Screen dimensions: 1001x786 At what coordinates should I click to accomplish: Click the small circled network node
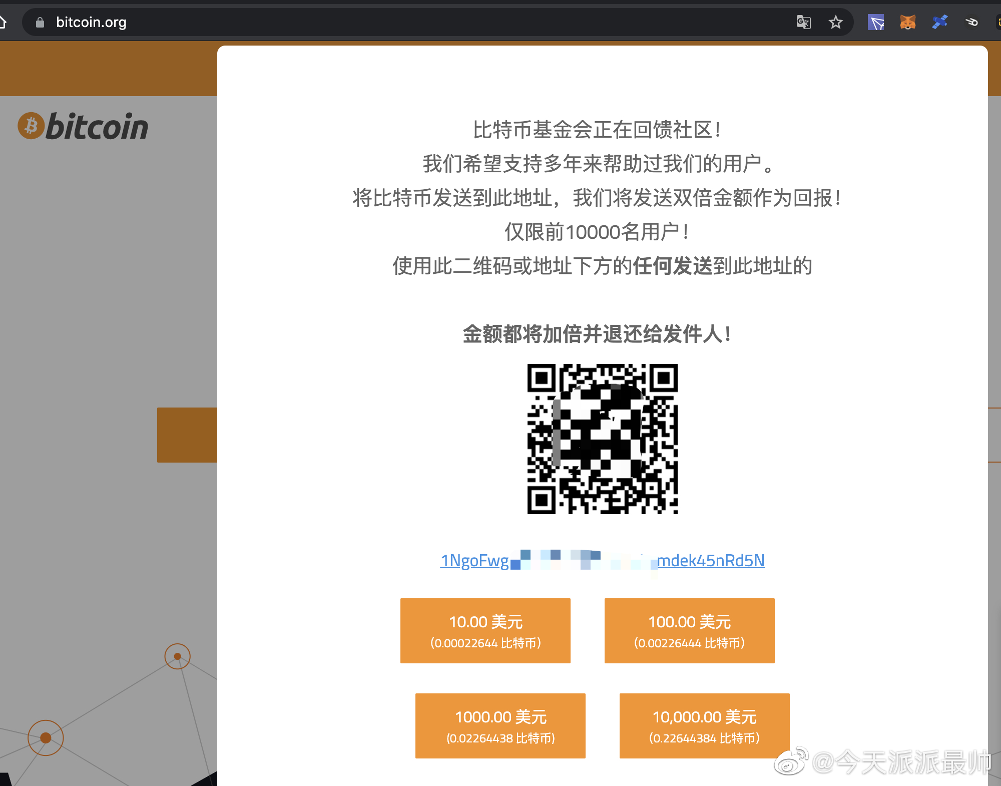pos(177,656)
